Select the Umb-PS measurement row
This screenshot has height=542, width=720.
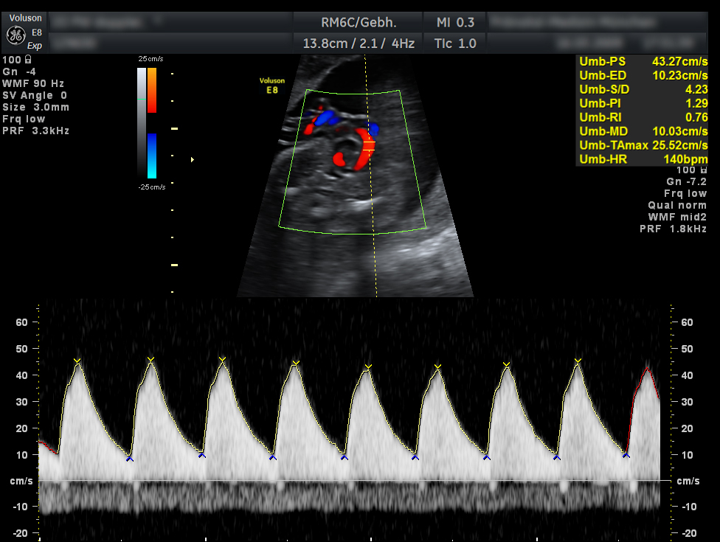click(643, 60)
